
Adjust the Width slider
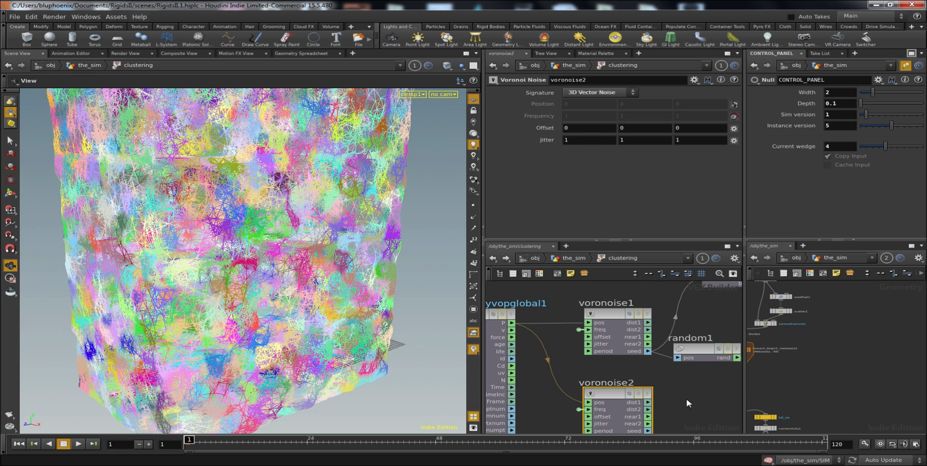point(892,92)
